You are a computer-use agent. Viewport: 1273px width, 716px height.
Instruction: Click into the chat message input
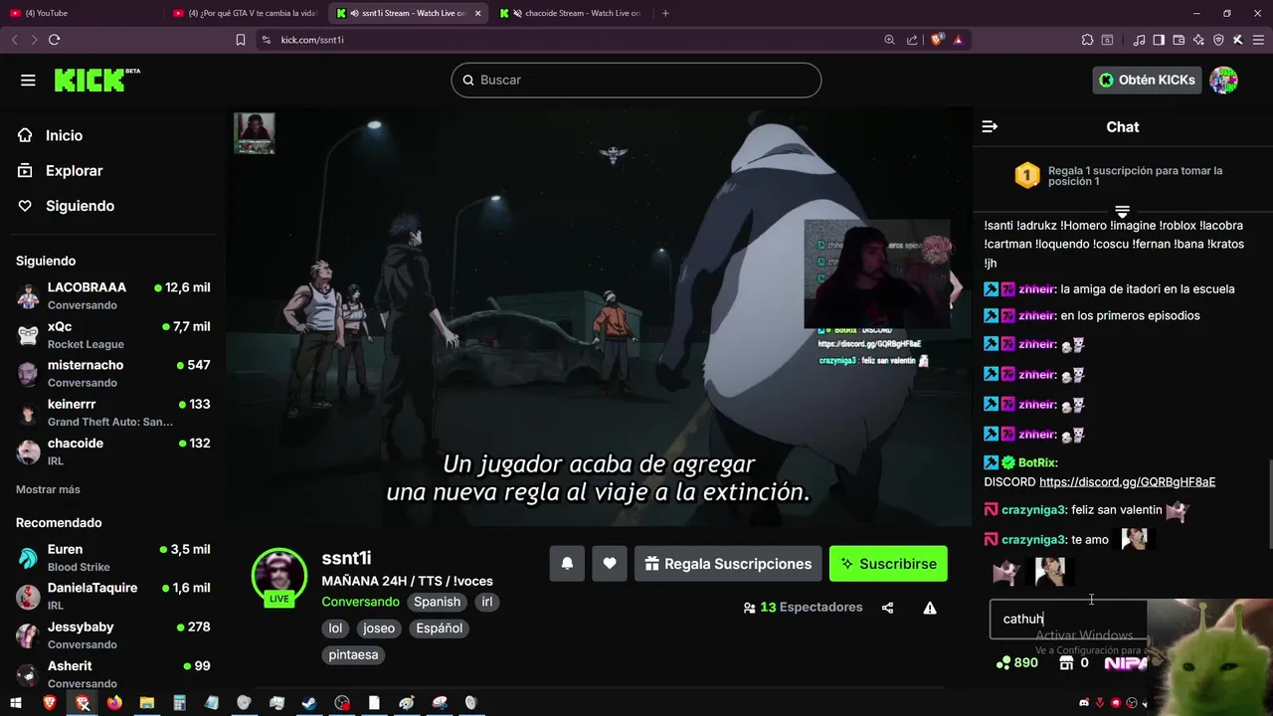pyautogui.click(x=1068, y=619)
